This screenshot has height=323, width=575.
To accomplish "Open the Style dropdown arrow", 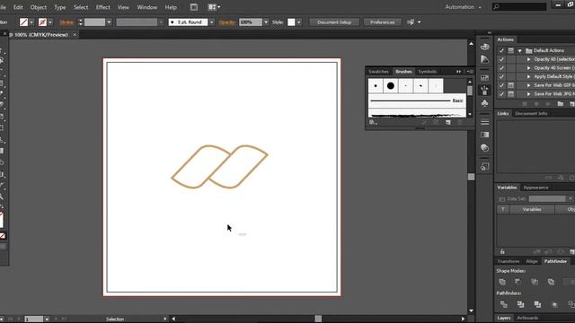I will click(x=299, y=22).
